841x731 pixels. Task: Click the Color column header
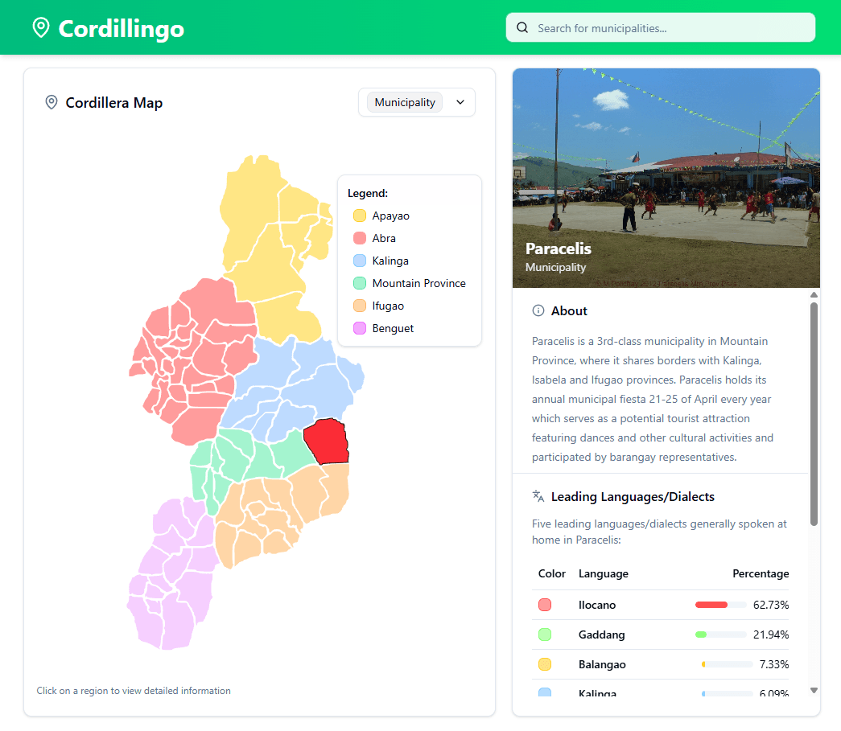pos(552,573)
